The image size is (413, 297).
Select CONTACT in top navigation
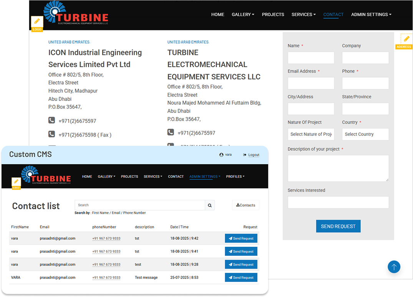coord(333,15)
